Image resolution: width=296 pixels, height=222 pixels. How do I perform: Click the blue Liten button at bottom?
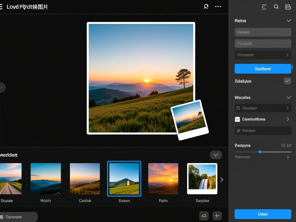263,214
